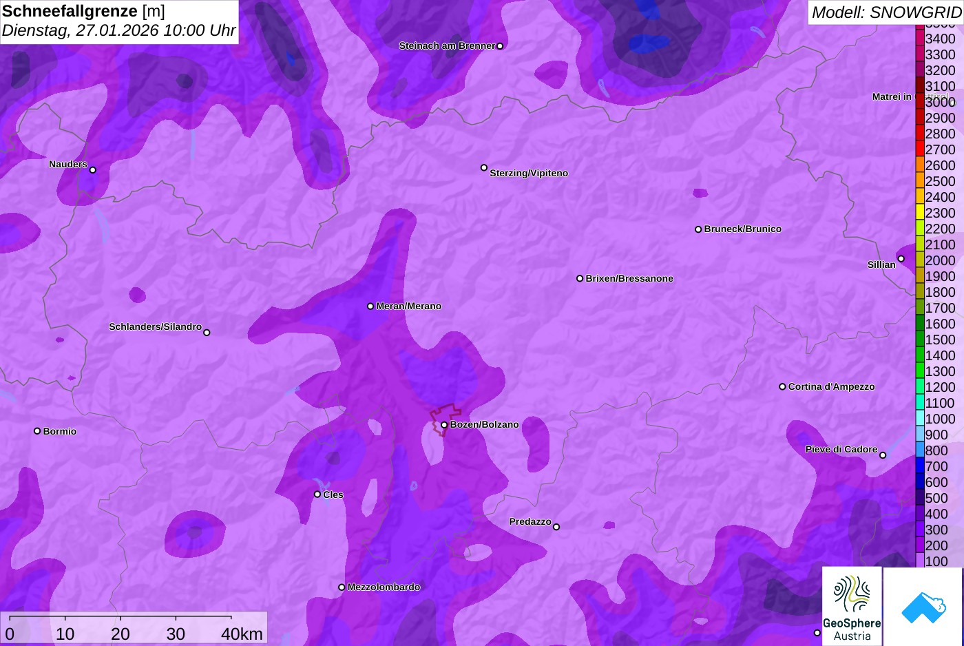Click the Cortina d'Ampezzo label text
Image resolution: width=964 pixels, height=646 pixels.
pyautogui.click(x=832, y=387)
